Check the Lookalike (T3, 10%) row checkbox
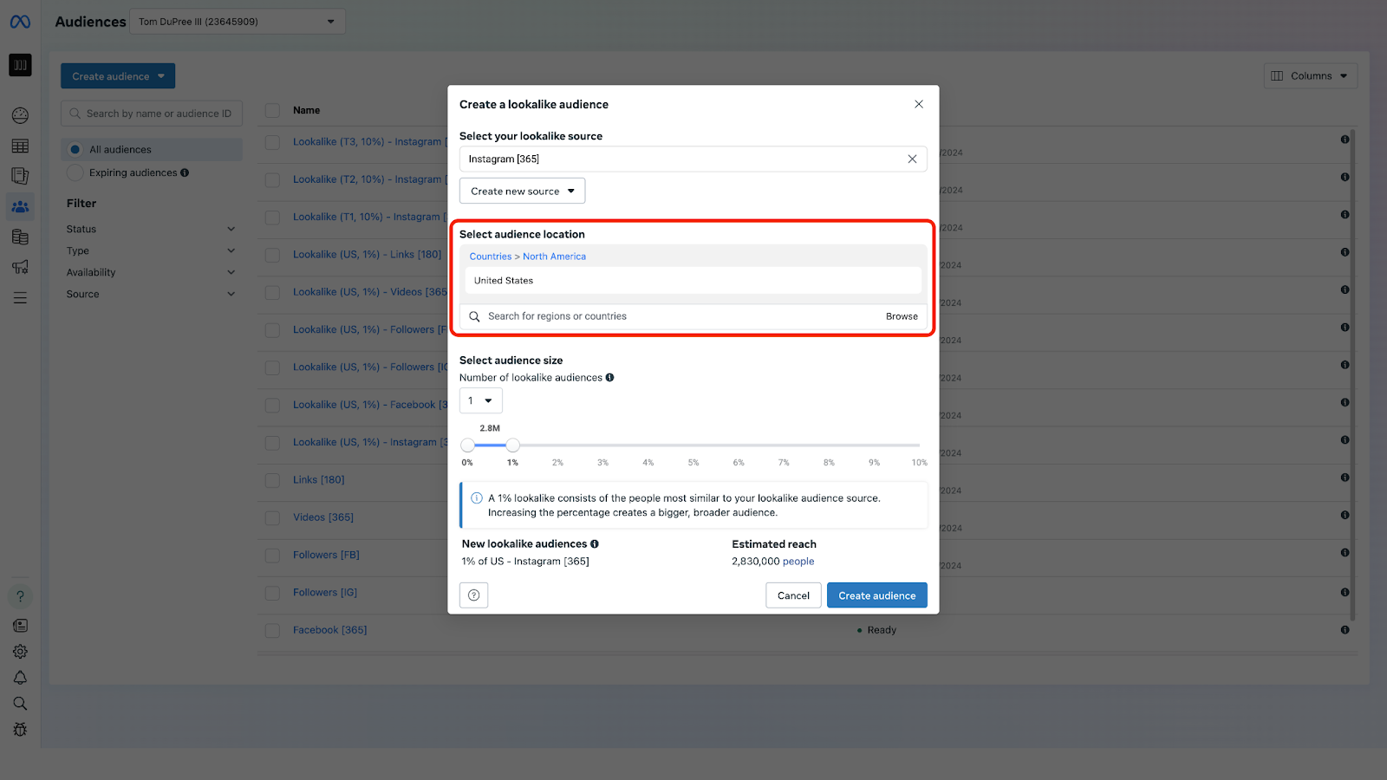The height and width of the screenshot is (780, 1387). pyautogui.click(x=272, y=141)
